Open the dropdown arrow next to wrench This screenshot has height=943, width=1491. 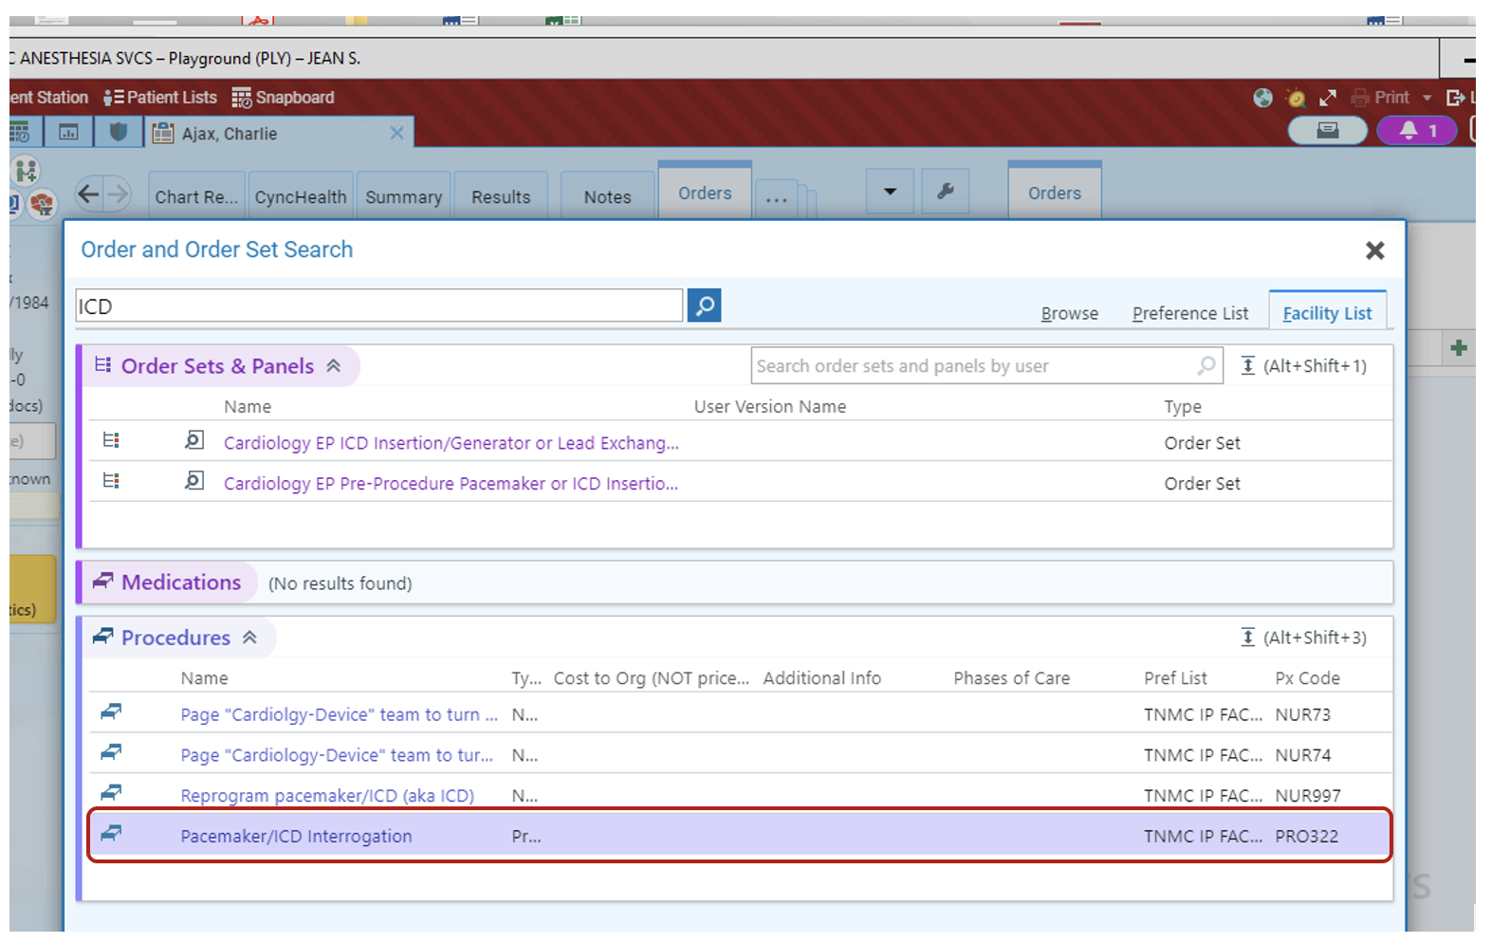point(890,192)
